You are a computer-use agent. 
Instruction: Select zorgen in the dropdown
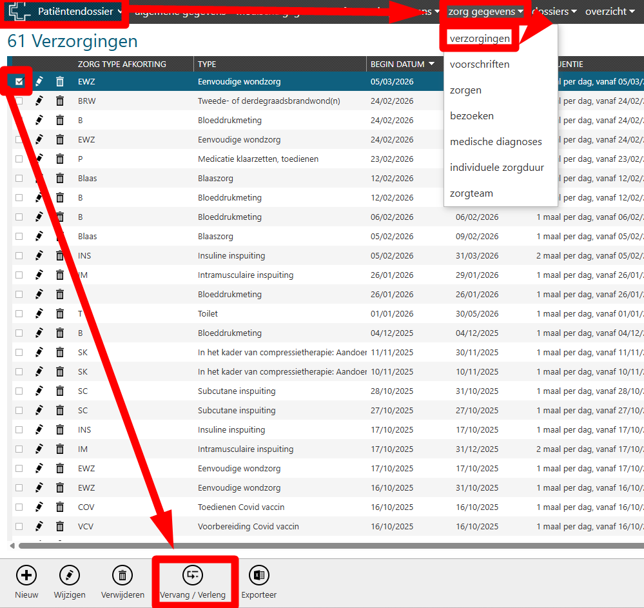coord(465,90)
